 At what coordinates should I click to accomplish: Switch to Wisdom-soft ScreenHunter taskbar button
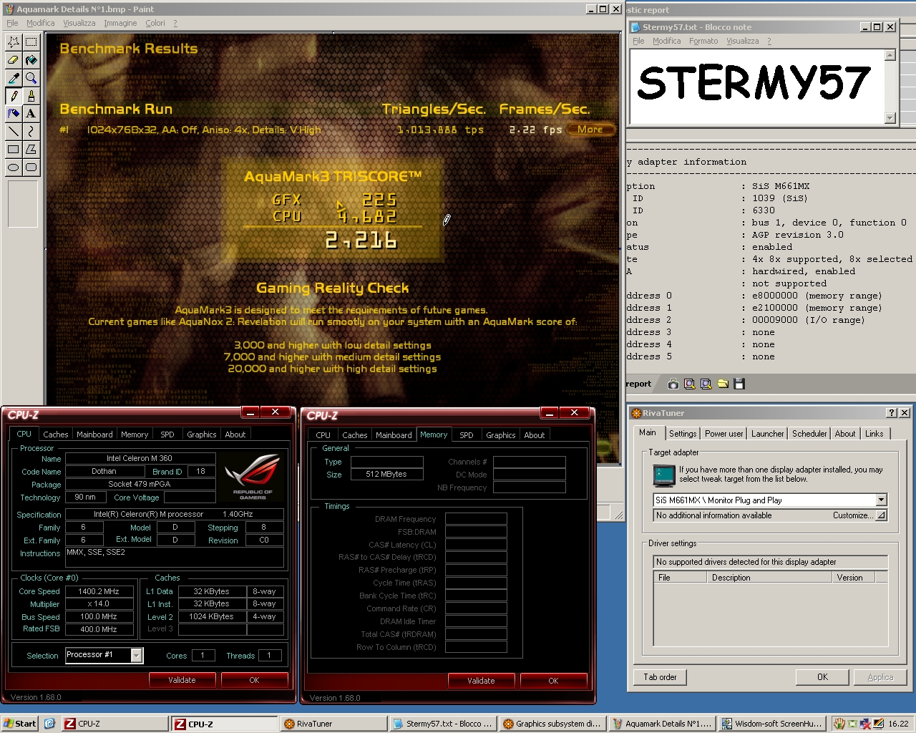click(x=771, y=724)
